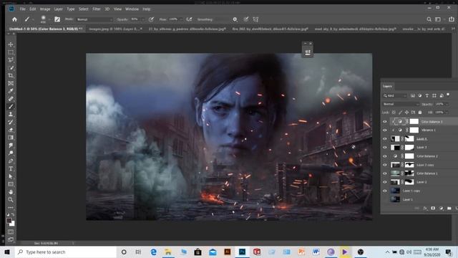Hide the Color Balance 1 layer

click(385, 173)
